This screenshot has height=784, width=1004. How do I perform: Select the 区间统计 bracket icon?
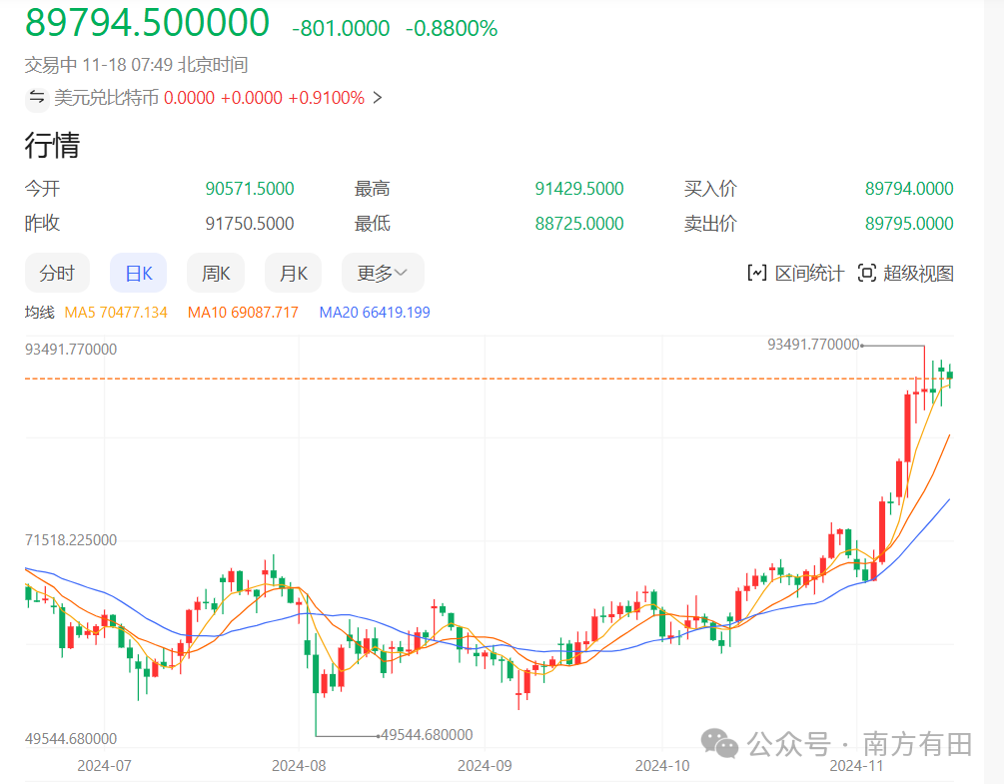coord(758,273)
